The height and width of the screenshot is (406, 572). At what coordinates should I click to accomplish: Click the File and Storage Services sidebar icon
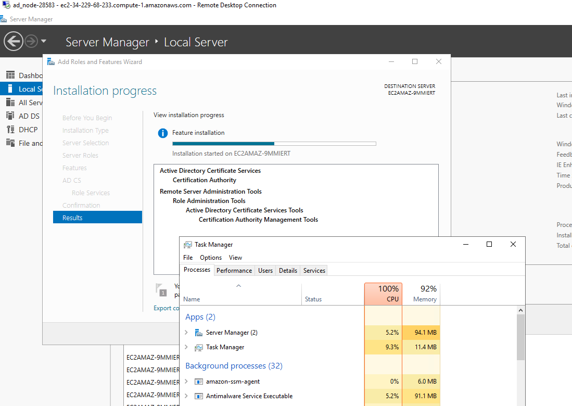coord(10,143)
